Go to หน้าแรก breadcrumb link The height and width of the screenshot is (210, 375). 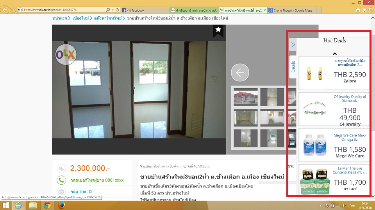coord(60,18)
